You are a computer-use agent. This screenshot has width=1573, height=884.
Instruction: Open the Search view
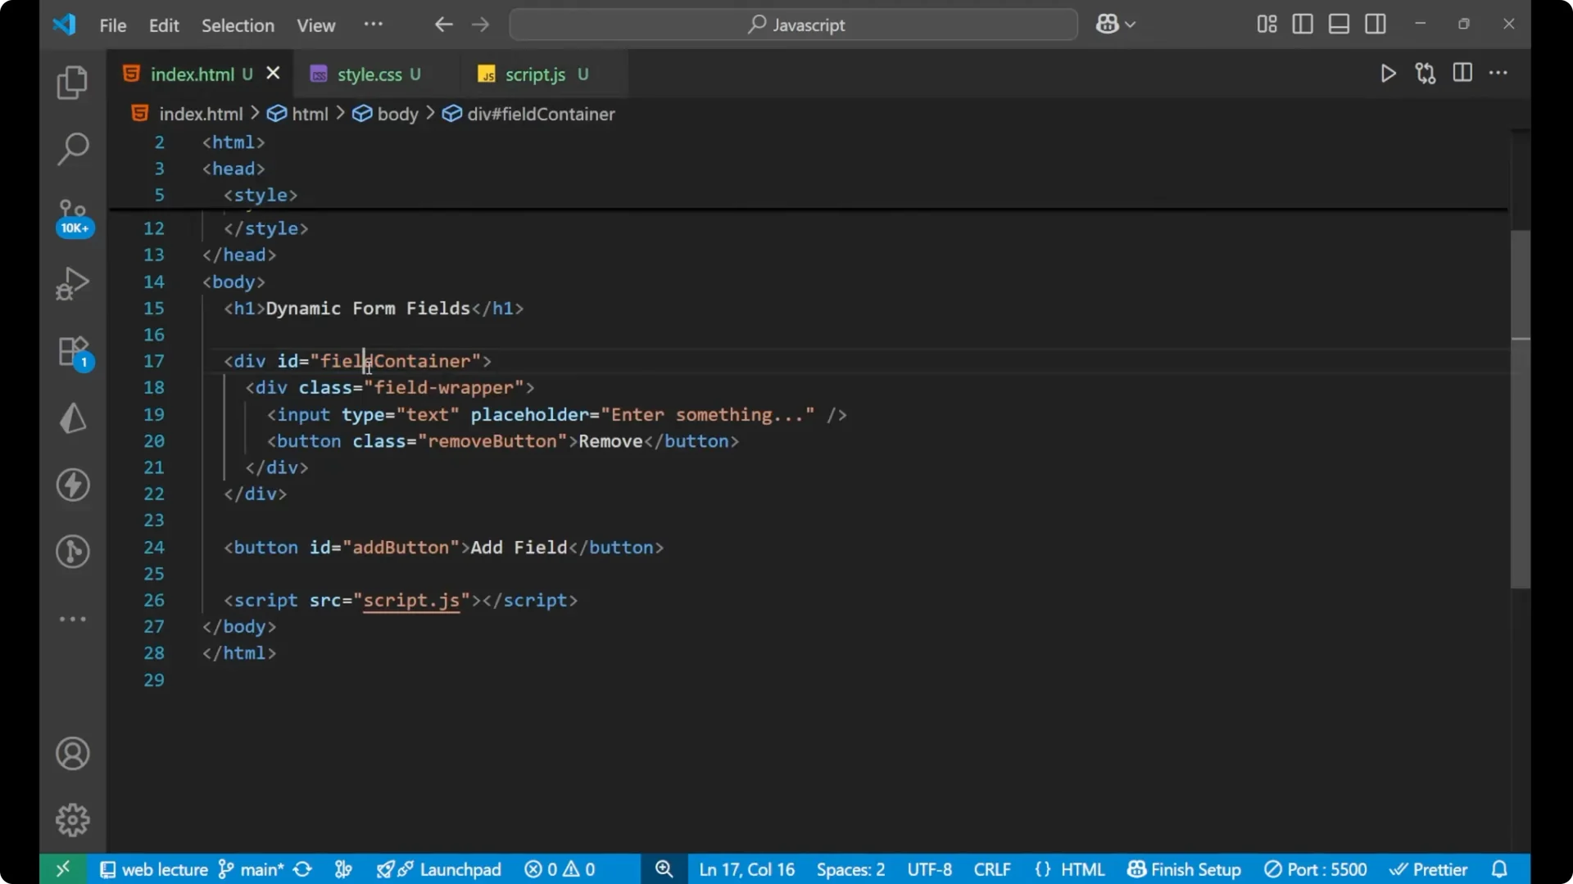[71, 149]
